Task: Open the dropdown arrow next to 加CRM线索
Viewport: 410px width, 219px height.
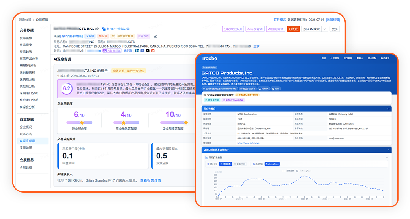Action: click(325, 29)
